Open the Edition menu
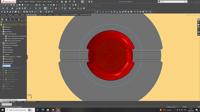The image size is (200, 112). tap(26, 2)
